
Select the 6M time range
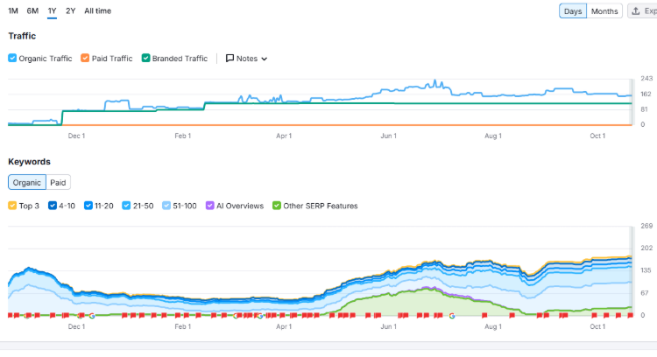(32, 10)
